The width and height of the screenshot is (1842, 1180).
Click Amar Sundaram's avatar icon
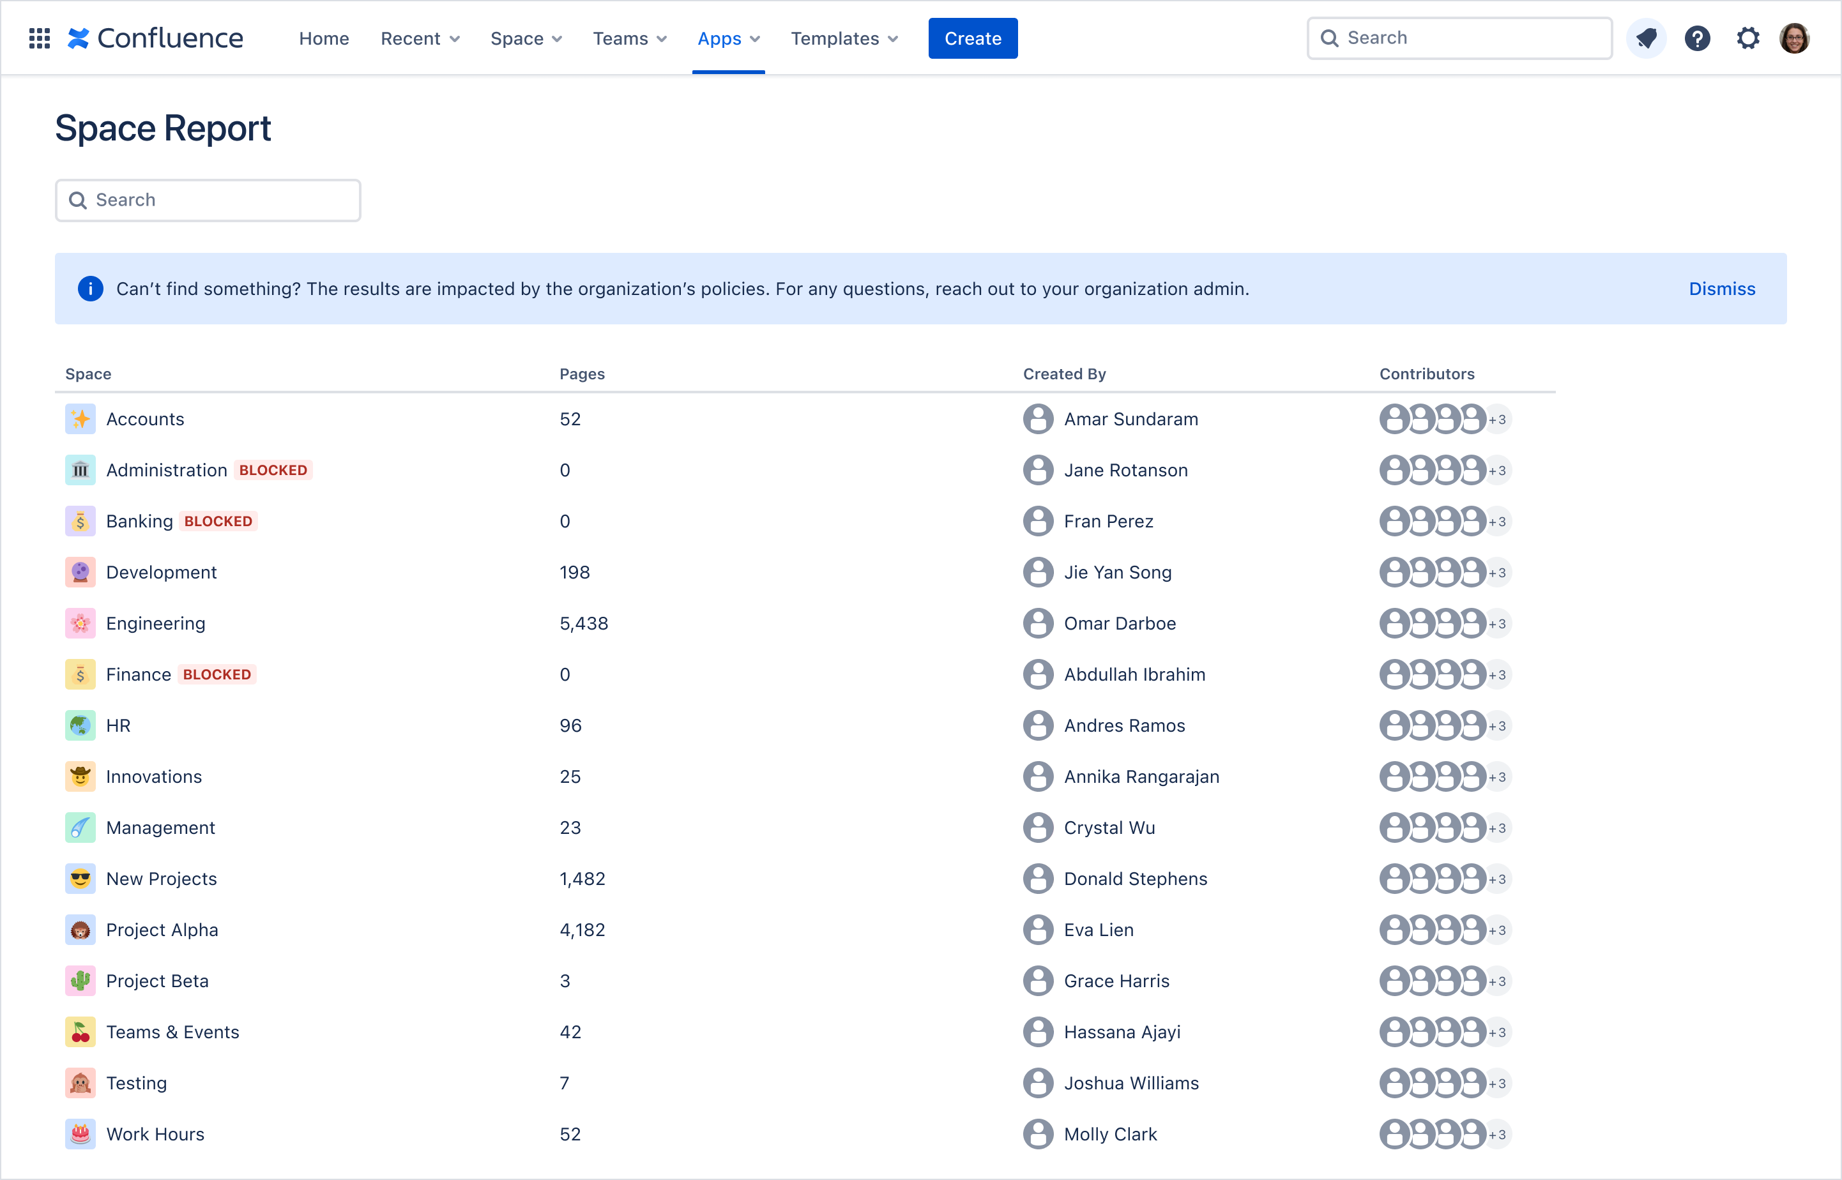(x=1039, y=419)
